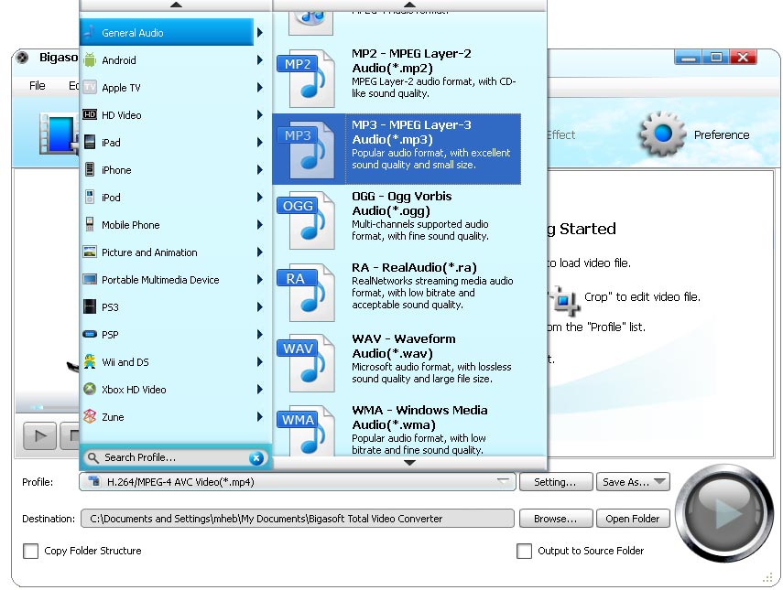Click the Wii and DS icon
This screenshot has height=590, width=783.
90,361
